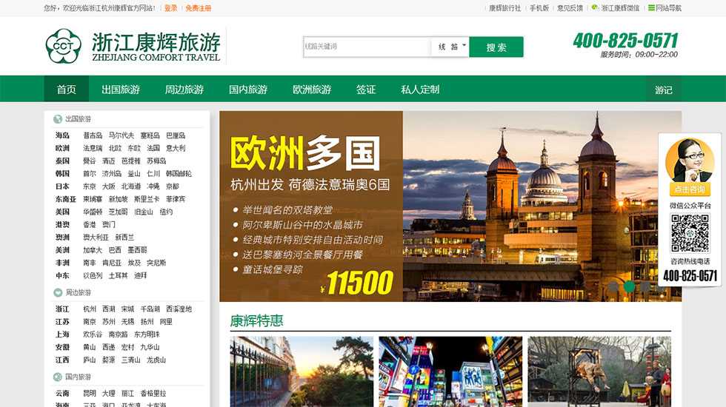
Task: Scan the WeChat QR code
Action: [x=690, y=233]
